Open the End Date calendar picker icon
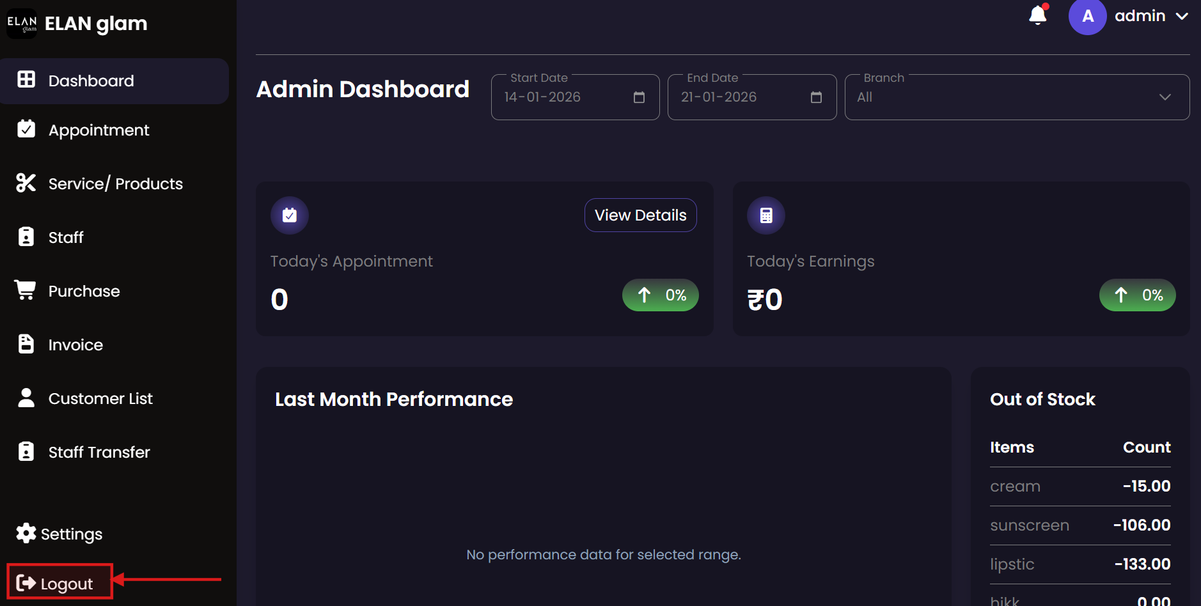1201x606 pixels. [816, 97]
